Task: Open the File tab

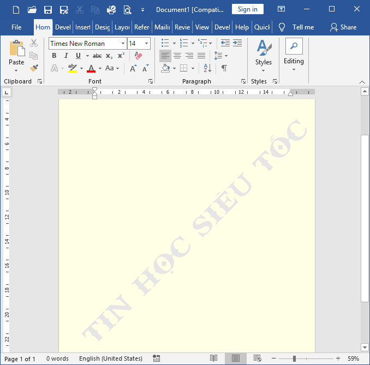Action: [x=16, y=27]
